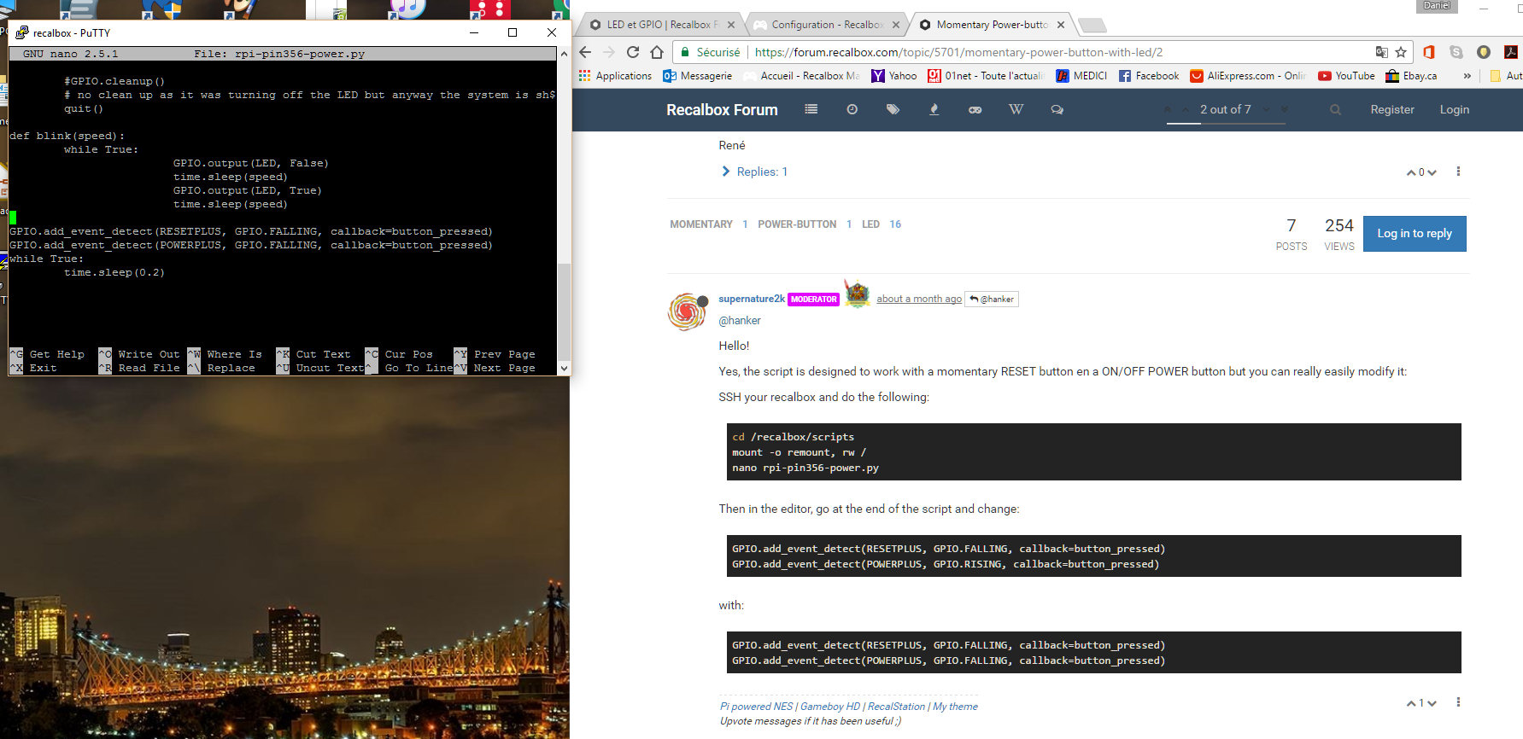Screen dimensions: 1523x739
Task: Click the '2 out of 7' post pagination indicator
Action: [1226, 109]
